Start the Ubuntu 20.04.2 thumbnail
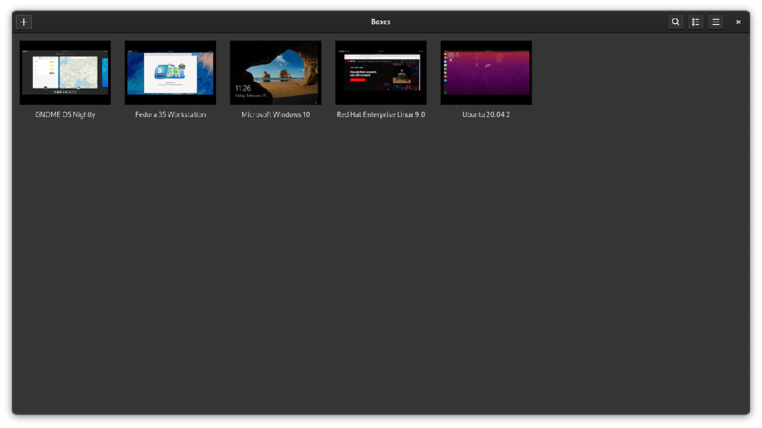 (486, 73)
